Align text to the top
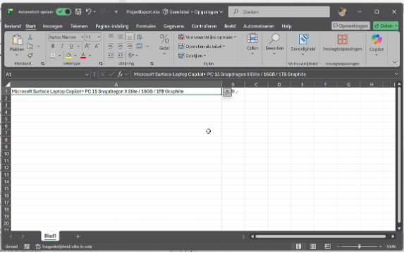The image size is (404, 253). click(x=111, y=37)
